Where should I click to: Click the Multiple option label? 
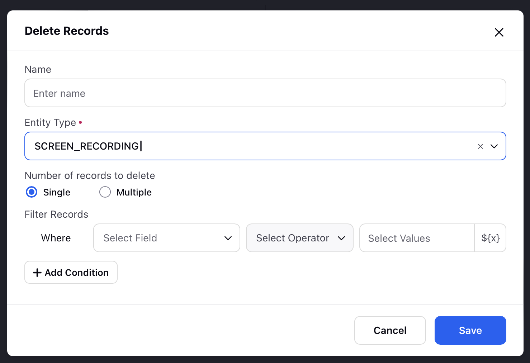coord(134,192)
